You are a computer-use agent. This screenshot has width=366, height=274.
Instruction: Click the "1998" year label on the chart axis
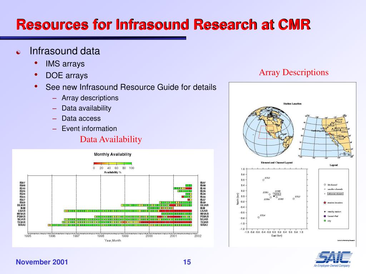coord(100,236)
